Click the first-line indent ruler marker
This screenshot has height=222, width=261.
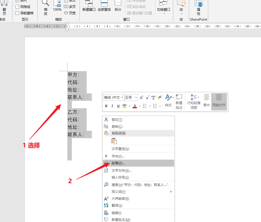click(x=67, y=24)
